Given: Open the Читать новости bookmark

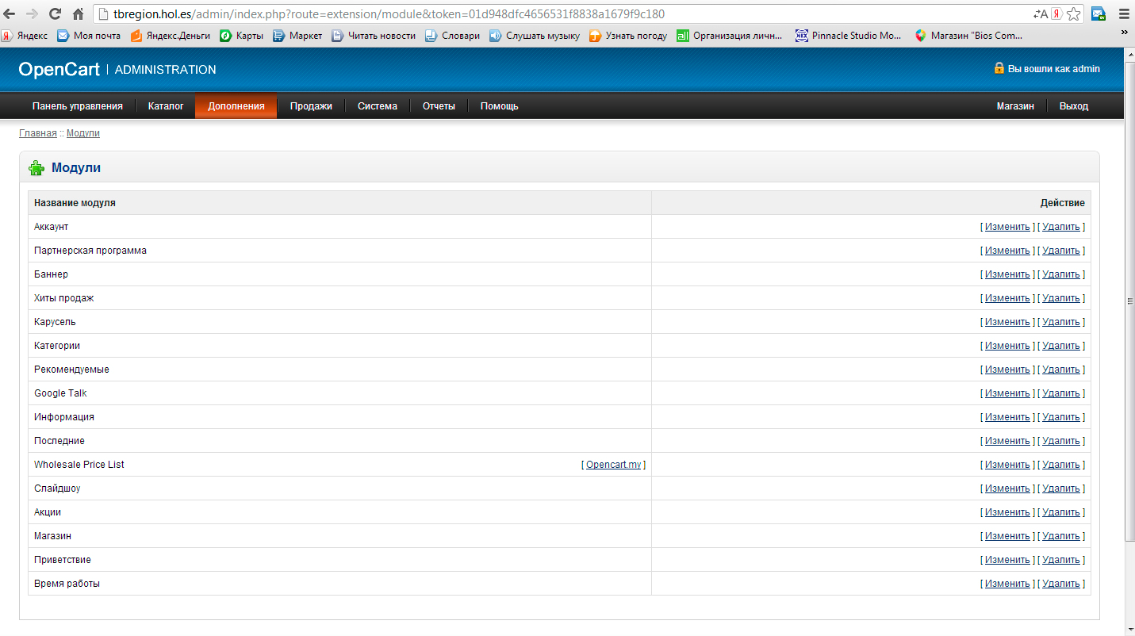Looking at the screenshot, I should pyautogui.click(x=374, y=36).
